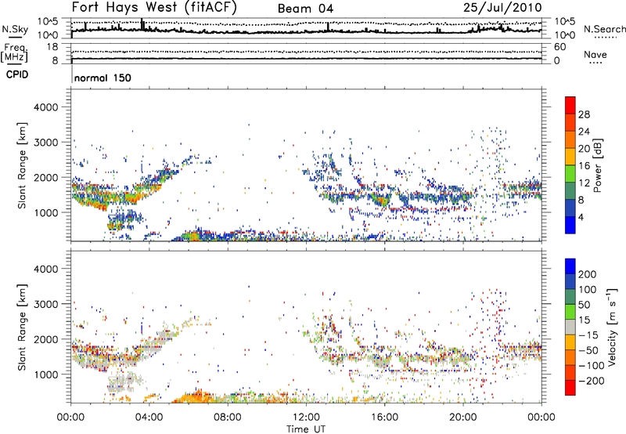Click the Nave axis value '60'
The height and width of the screenshot is (434, 626).
pos(559,47)
